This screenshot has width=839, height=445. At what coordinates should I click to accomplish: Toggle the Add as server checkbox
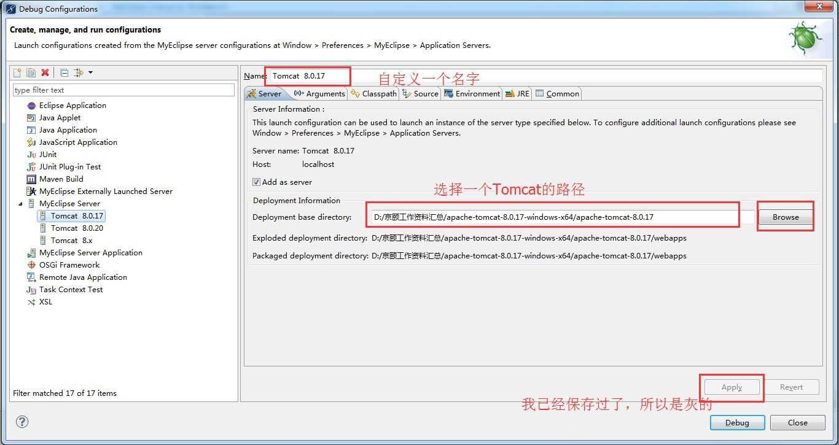[x=256, y=182]
